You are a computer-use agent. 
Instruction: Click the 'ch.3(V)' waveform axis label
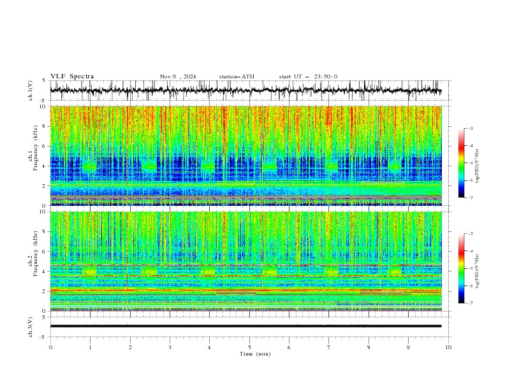pos(31,327)
